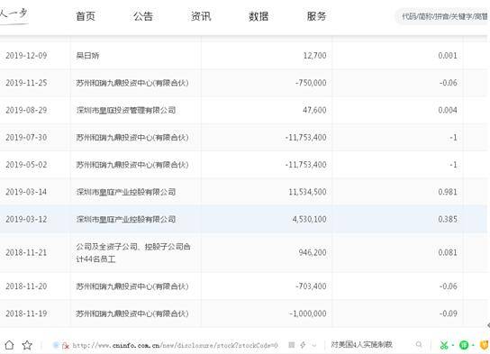The image size is (490, 354).
Task: Select the value 4,530,100
Action: click(309, 219)
